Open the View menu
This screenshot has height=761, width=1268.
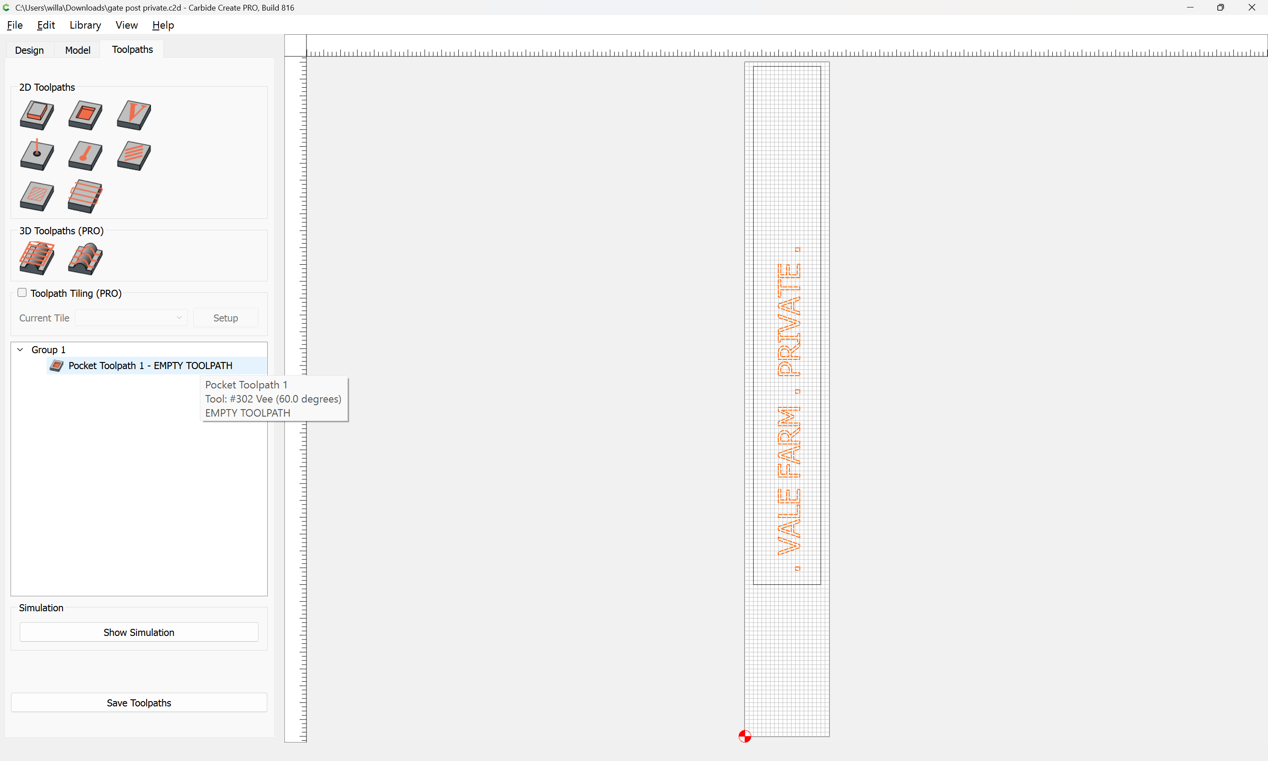point(127,25)
